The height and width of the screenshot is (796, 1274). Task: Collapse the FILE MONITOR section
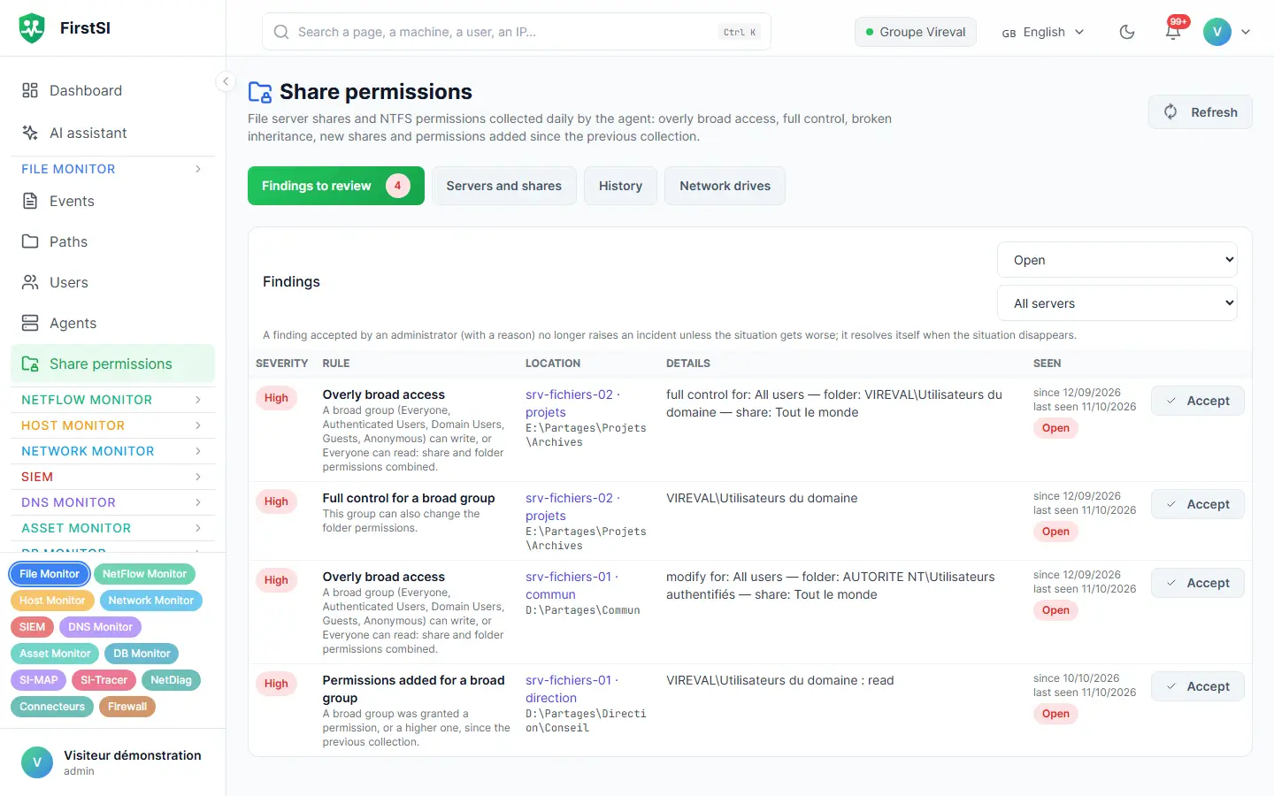(x=112, y=169)
